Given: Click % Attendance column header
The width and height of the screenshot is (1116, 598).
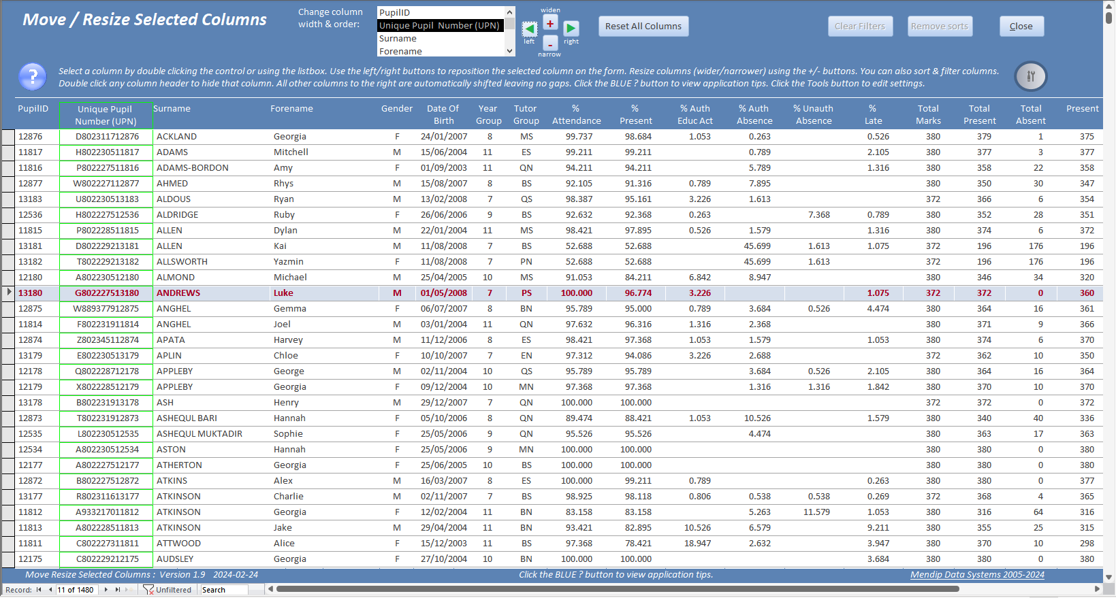Looking at the screenshot, I should 576,114.
